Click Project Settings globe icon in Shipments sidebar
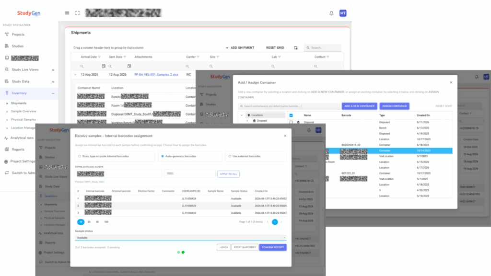 [6, 161]
